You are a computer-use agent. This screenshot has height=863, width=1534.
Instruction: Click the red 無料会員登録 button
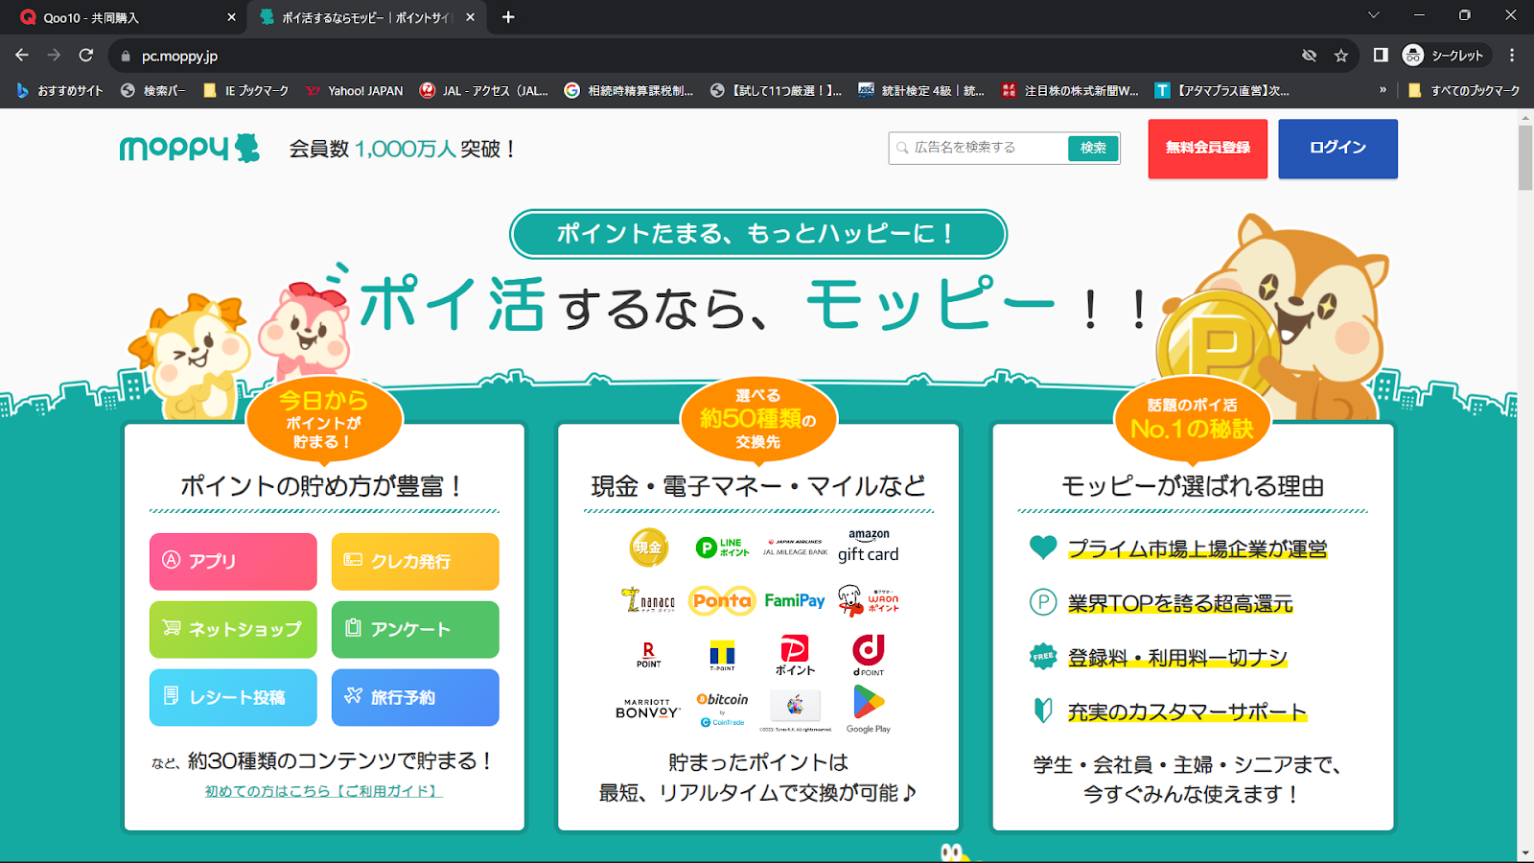(x=1208, y=149)
